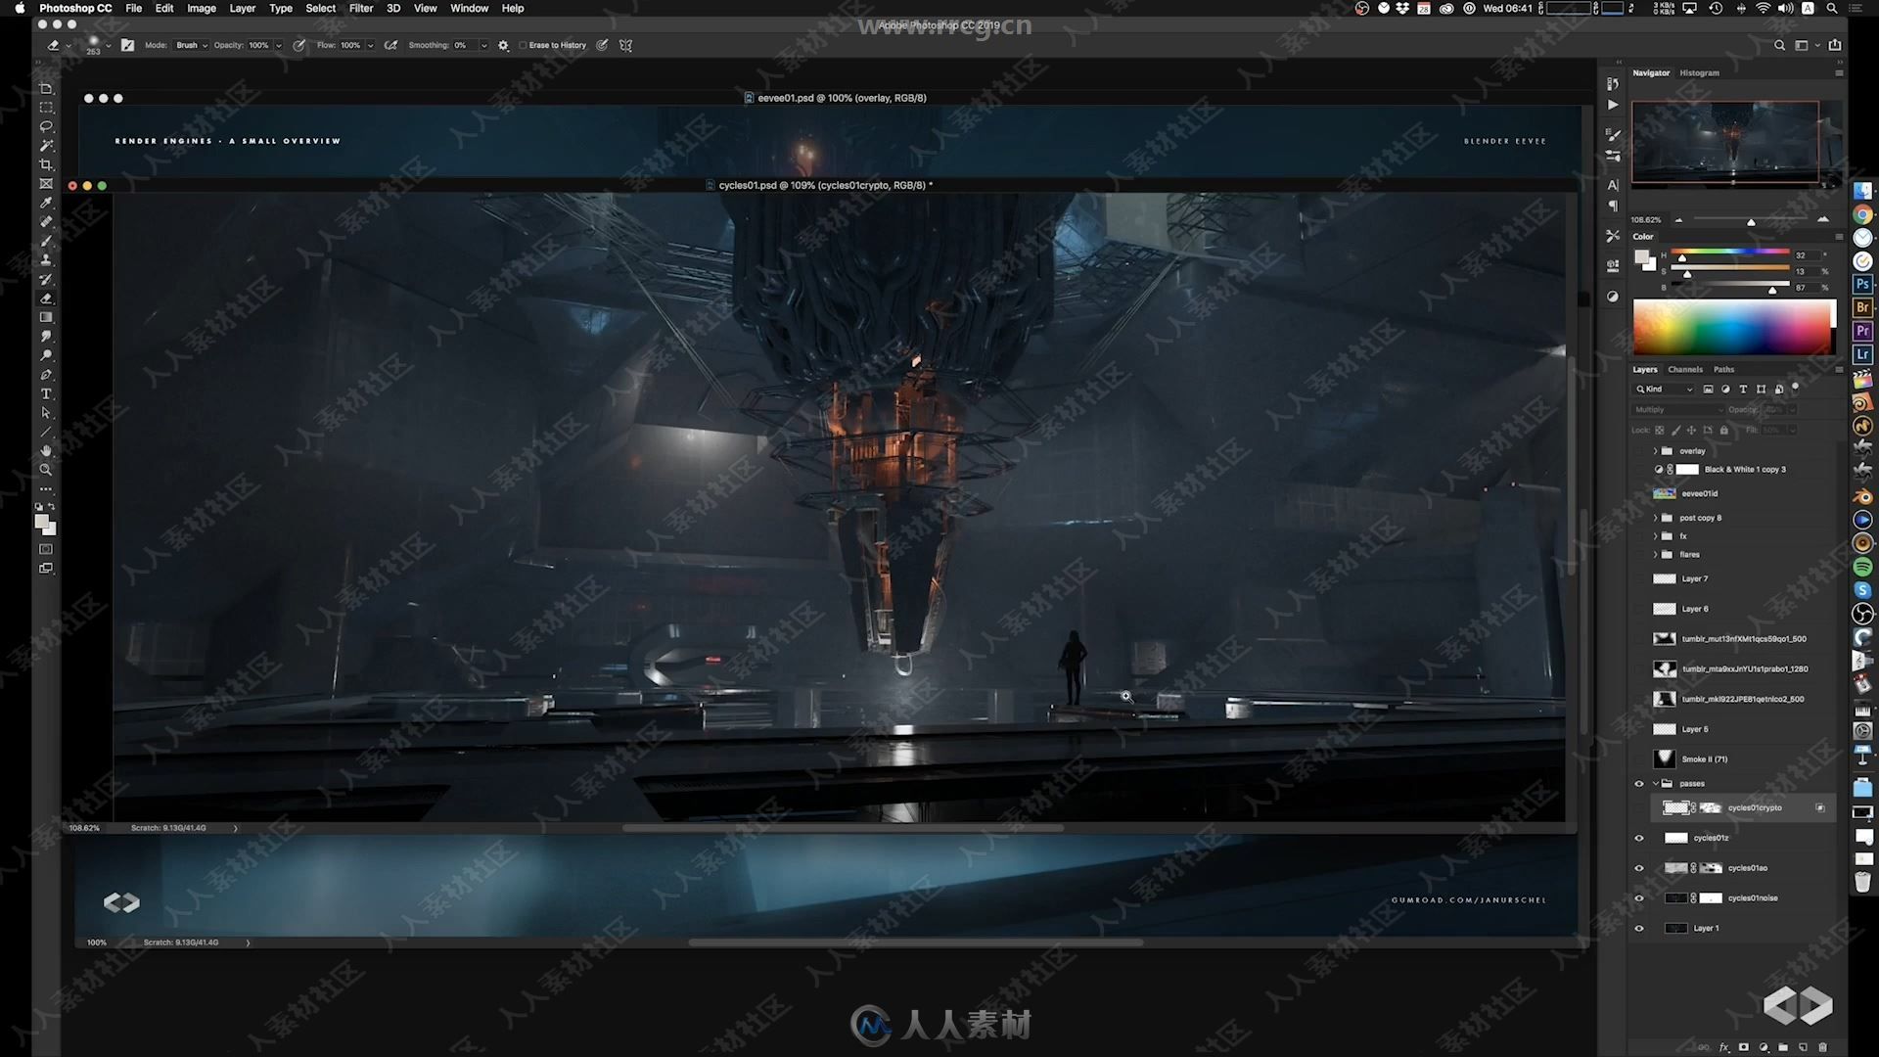Select the Frame tool
Screen dimensions: 1879x1057
click(x=46, y=184)
